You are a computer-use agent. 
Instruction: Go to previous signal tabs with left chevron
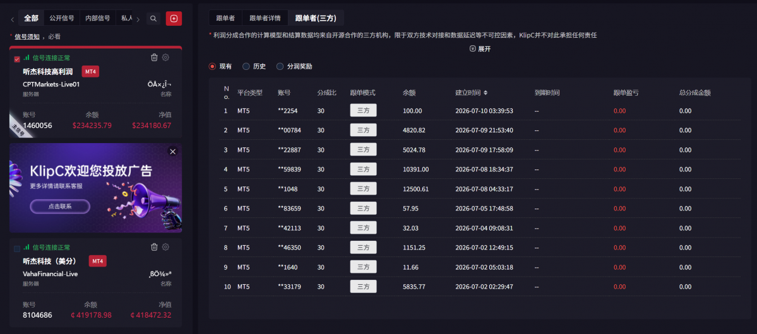13,20
